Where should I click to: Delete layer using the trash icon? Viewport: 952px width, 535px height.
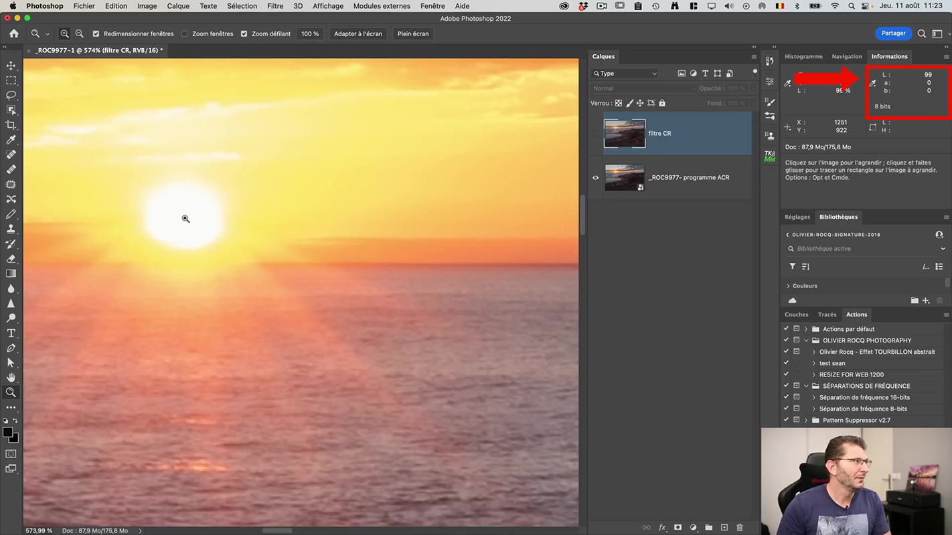(x=740, y=528)
